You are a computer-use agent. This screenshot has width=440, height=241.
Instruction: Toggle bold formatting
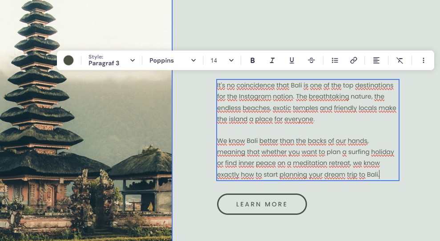pos(253,60)
